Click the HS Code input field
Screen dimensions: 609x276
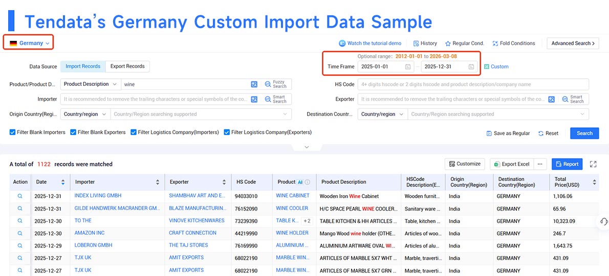point(473,84)
